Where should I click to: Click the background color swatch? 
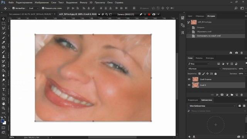tap(5, 123)
